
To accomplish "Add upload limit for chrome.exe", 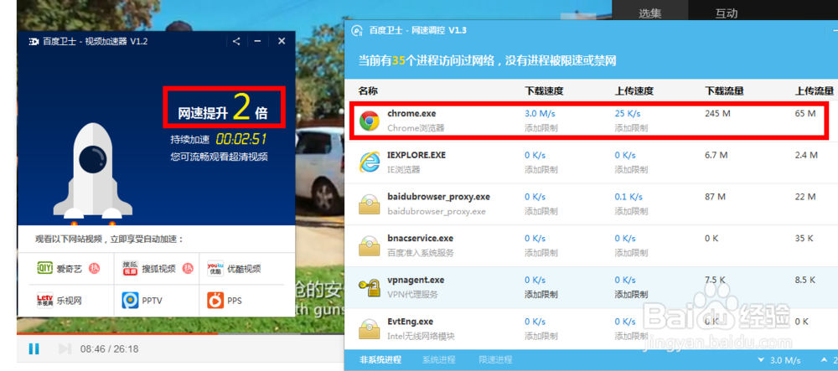I will click(631, 128).
